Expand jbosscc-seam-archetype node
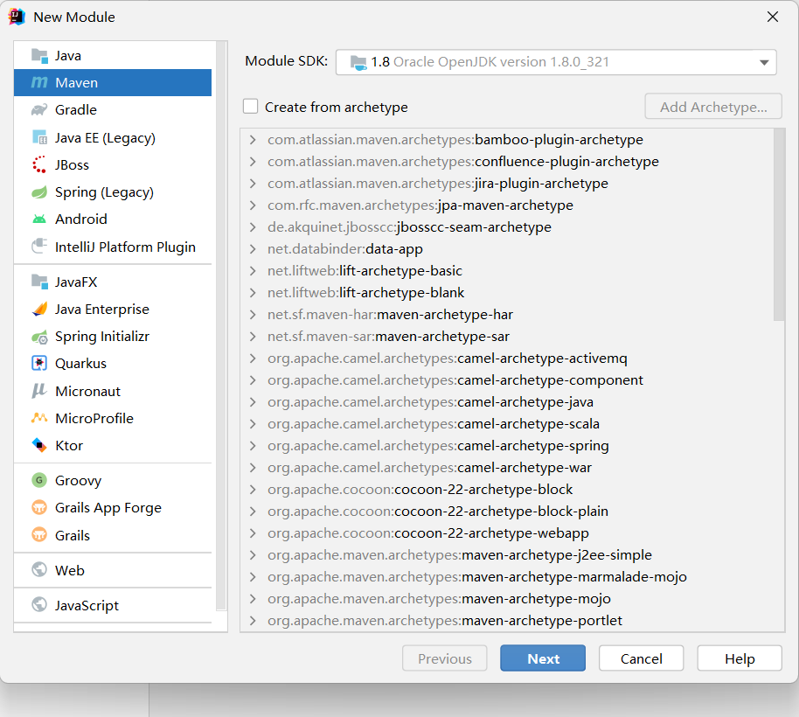Image resolution: width=799 pixels, height=717 pixels. pos(253,227)
